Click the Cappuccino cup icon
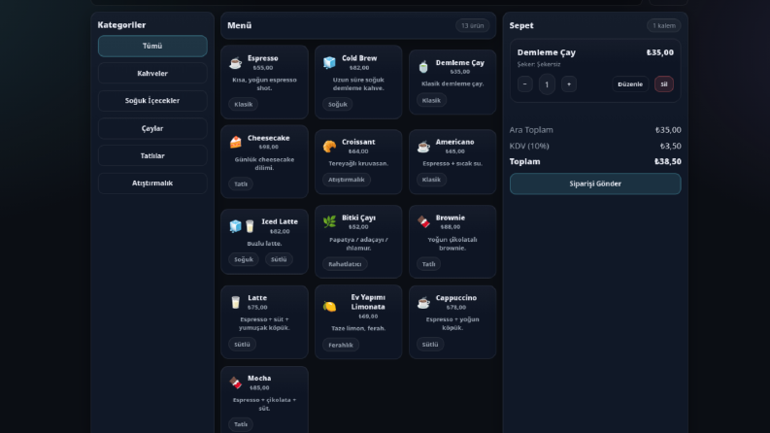The height and width of the screenshot is (433, 770). (x=423, y=302)
